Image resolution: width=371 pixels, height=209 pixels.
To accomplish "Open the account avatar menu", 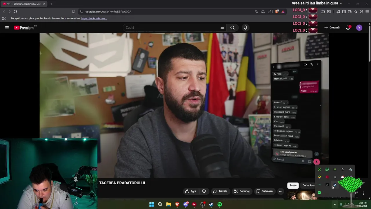I will [359, 28].
